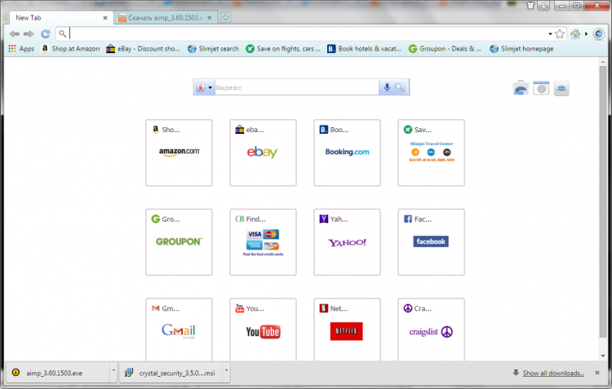Switch to the New Tab tab

[x=59, y=18]
